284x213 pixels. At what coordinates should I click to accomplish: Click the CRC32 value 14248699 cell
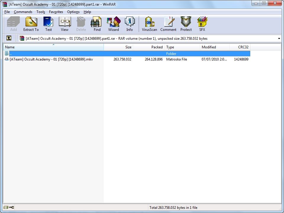(241, 59)
